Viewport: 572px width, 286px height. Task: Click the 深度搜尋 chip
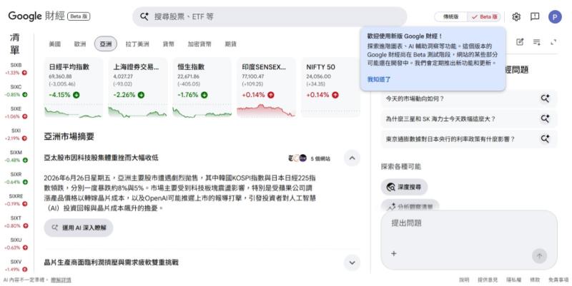pyautogui.click(x=404, y=187)
